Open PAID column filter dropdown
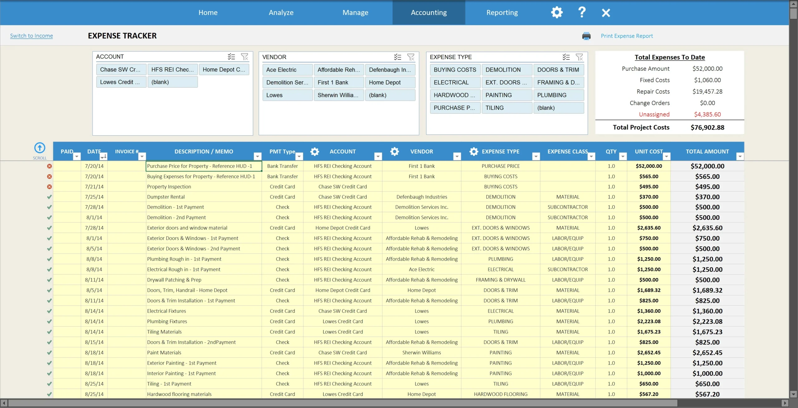 pyautogui.click(x=77, y=156)
